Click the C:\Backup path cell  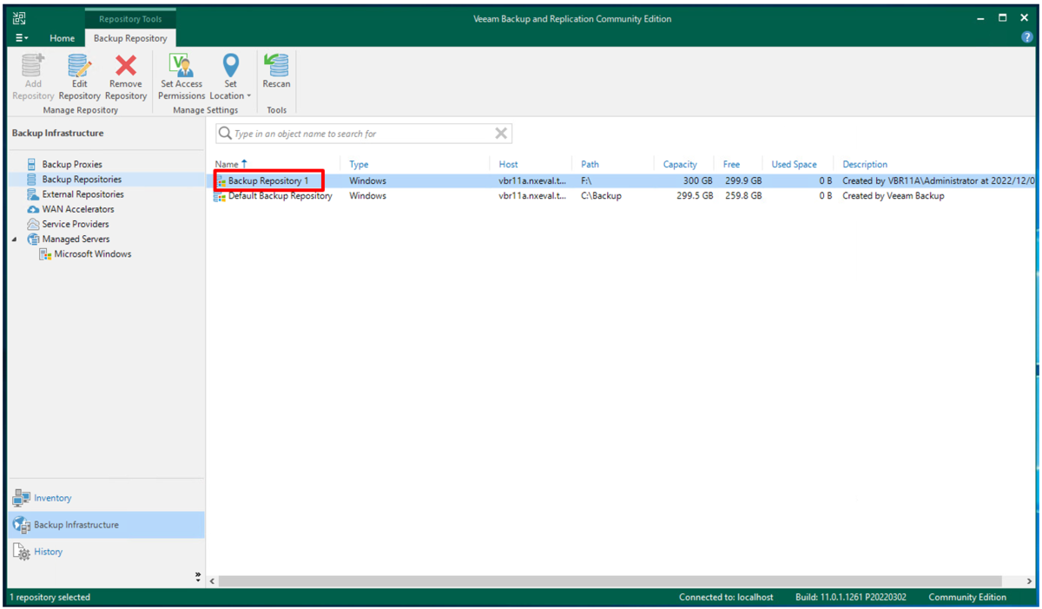pos(601,196)
